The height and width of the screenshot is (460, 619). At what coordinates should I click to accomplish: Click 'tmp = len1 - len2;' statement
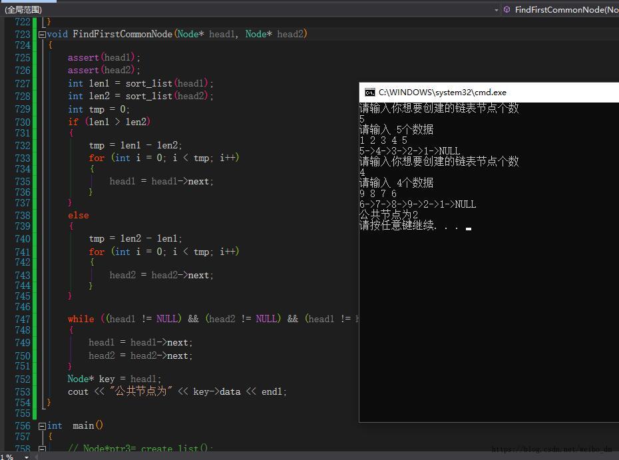coord(135,145)
